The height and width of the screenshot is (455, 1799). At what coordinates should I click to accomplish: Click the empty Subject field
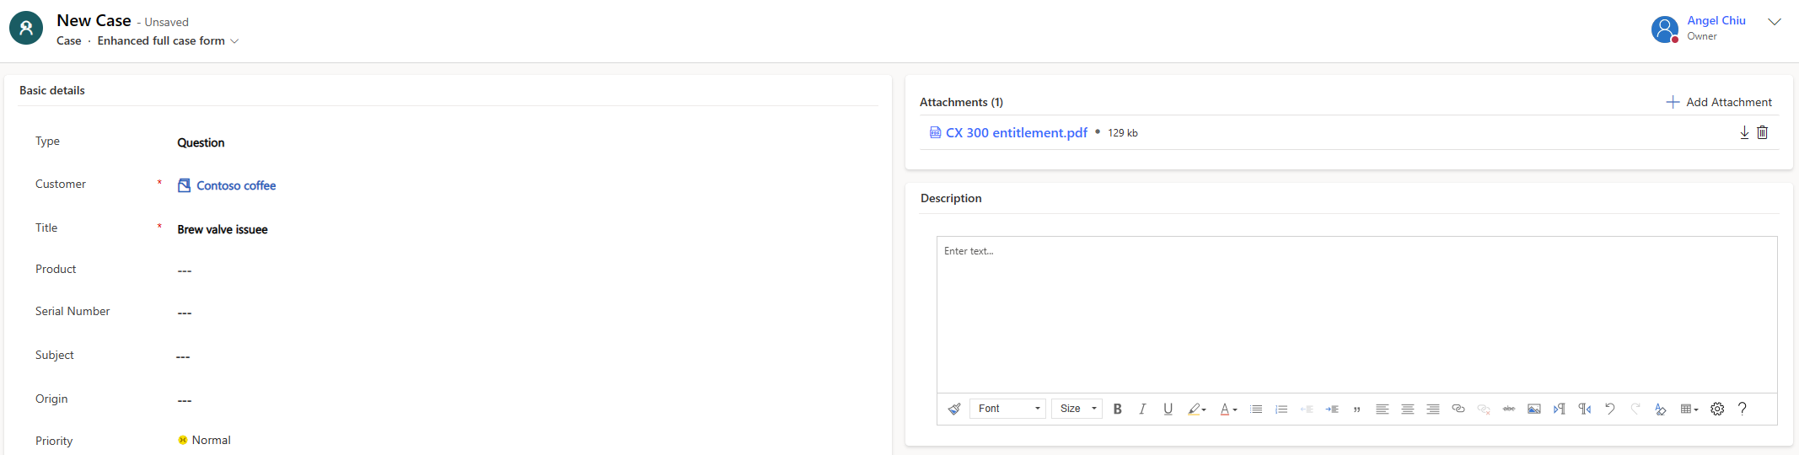click(x=183, y=356)
